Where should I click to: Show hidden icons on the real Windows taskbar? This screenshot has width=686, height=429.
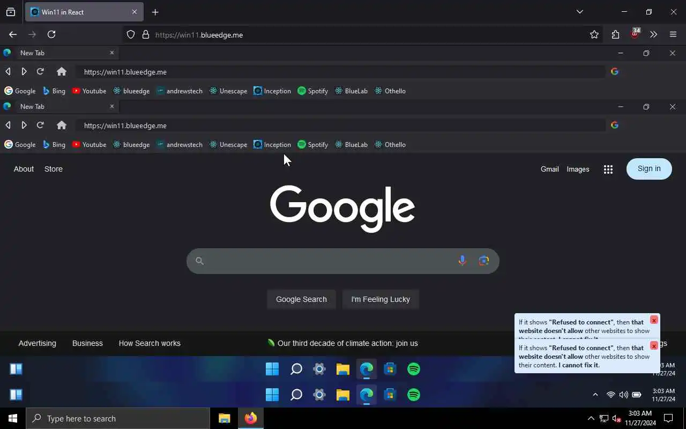[591, 418]
